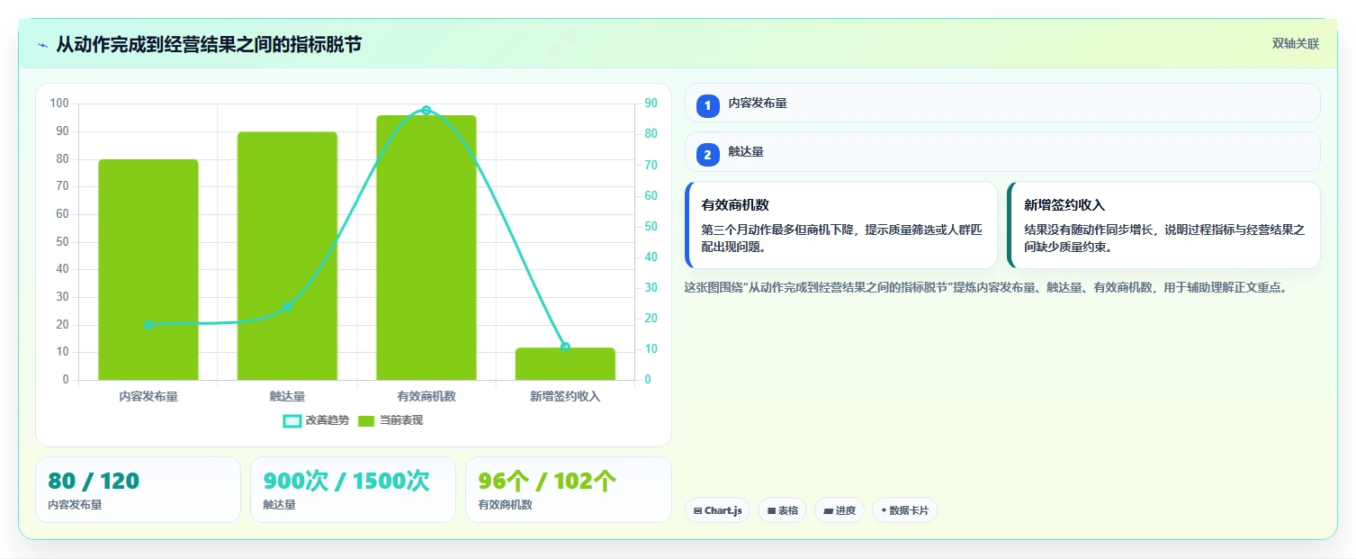Click the 900次 / 1500次 metric card

point(353,490)
